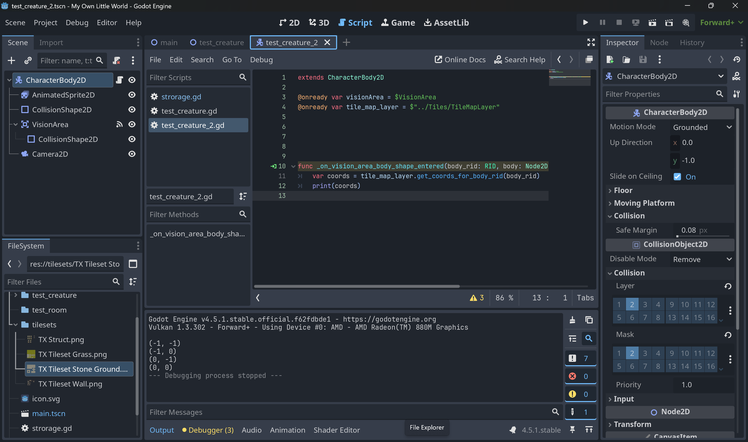The width and height of the screenshot is (748, 442).
Task: Expand the Floor property section
Action: (623, 190)
